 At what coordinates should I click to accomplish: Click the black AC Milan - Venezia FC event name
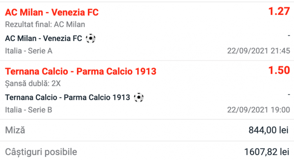[44, 38]
